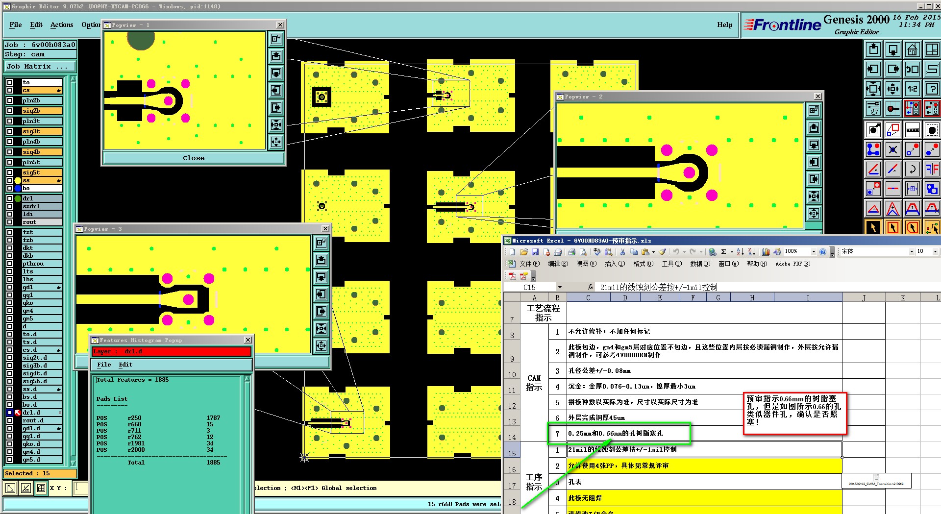This screenshot has height=514, width=941.
Task: Open the Excel zoom 100% dropdown
Action: [x=814, y=252]
